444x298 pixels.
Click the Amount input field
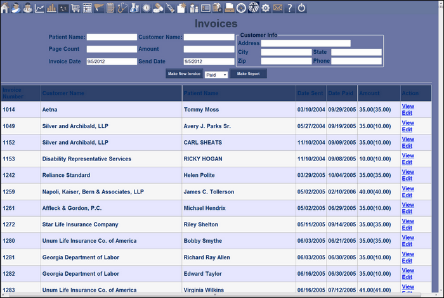209,49
